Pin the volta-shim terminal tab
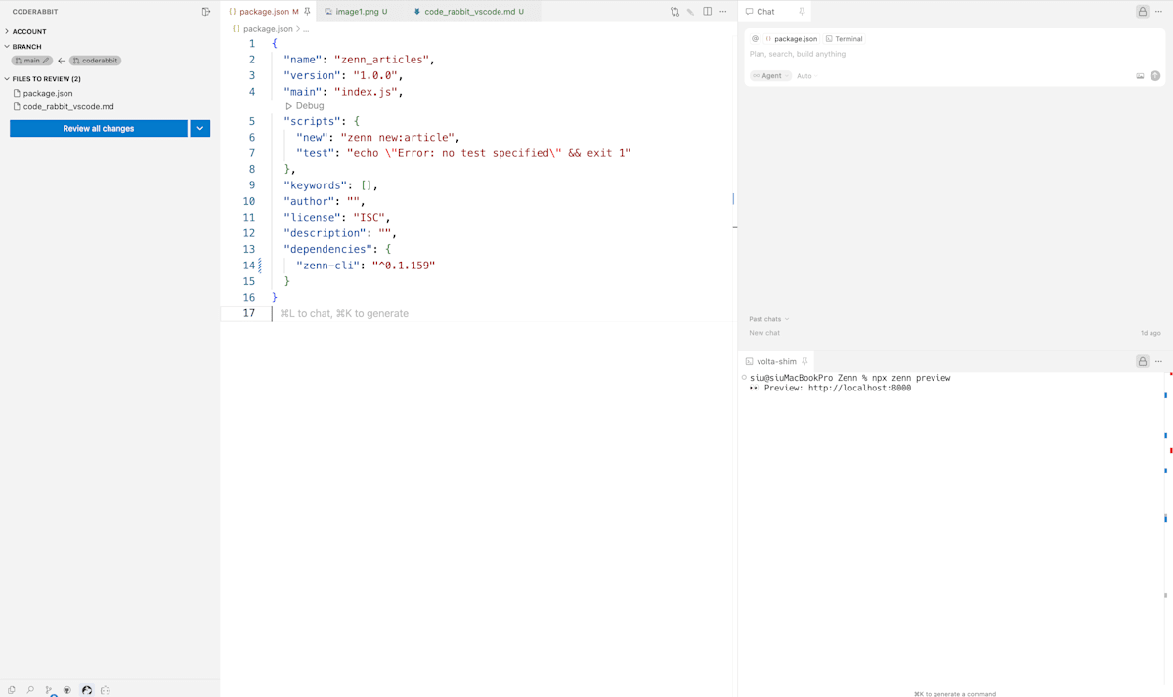 804,361
